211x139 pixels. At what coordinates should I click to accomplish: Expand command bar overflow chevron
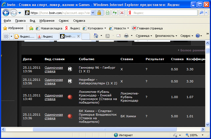click(x=207, y=34)
